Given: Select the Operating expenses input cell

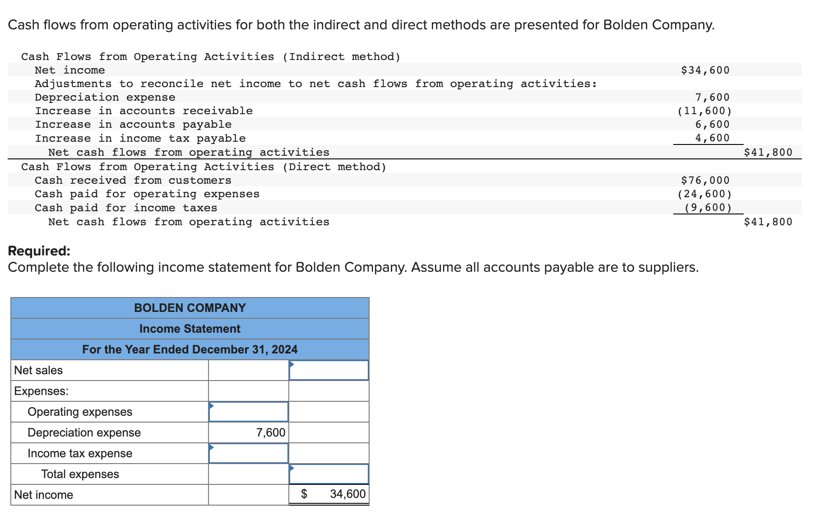Looking at the screenshot, I should (249, 412).
